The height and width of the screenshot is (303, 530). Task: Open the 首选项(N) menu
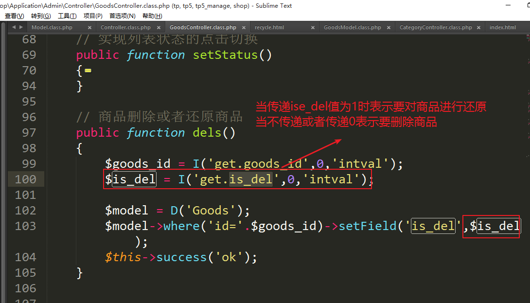pos(122,16)
